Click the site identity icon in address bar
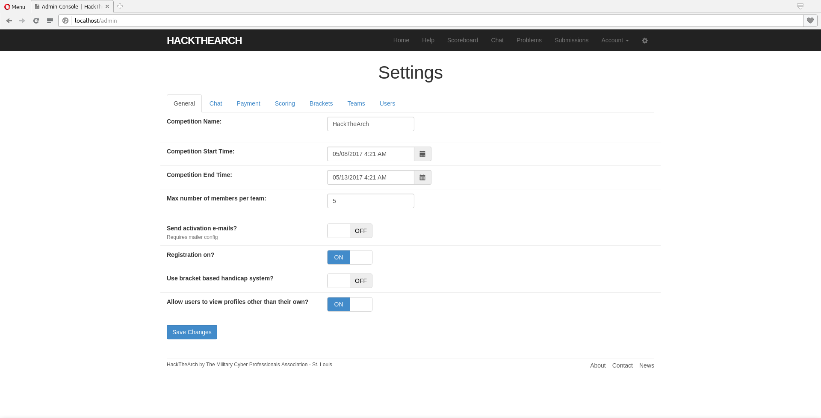The height and width of the screenshot is (418, 821). 65,21
